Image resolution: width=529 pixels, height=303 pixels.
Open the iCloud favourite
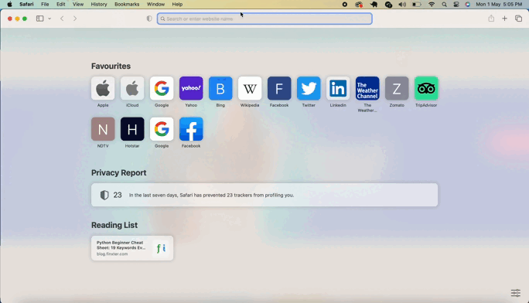tap(132, 88)
